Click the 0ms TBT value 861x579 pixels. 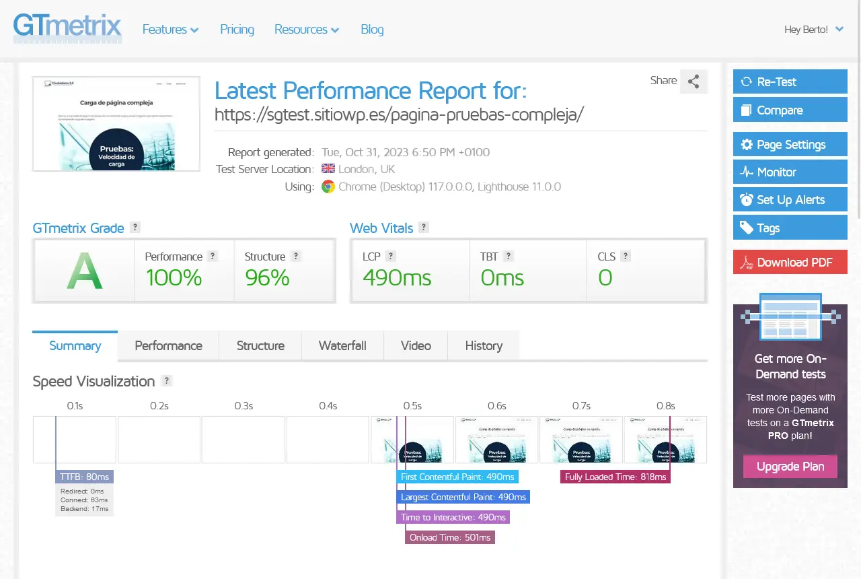[502, 277]
